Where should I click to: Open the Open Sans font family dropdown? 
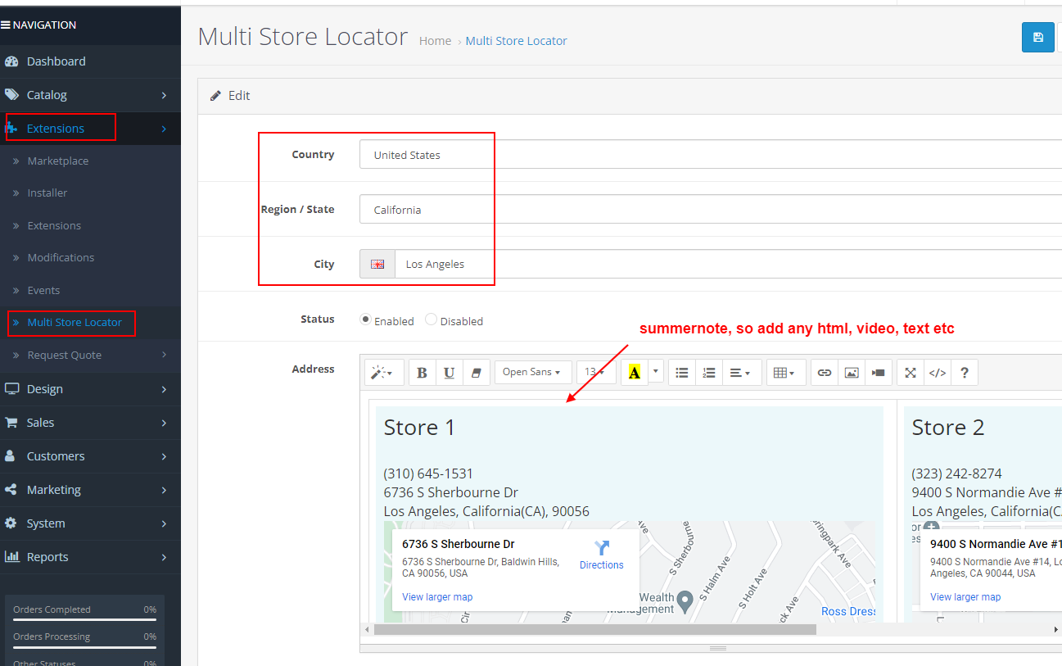(532, 372)
